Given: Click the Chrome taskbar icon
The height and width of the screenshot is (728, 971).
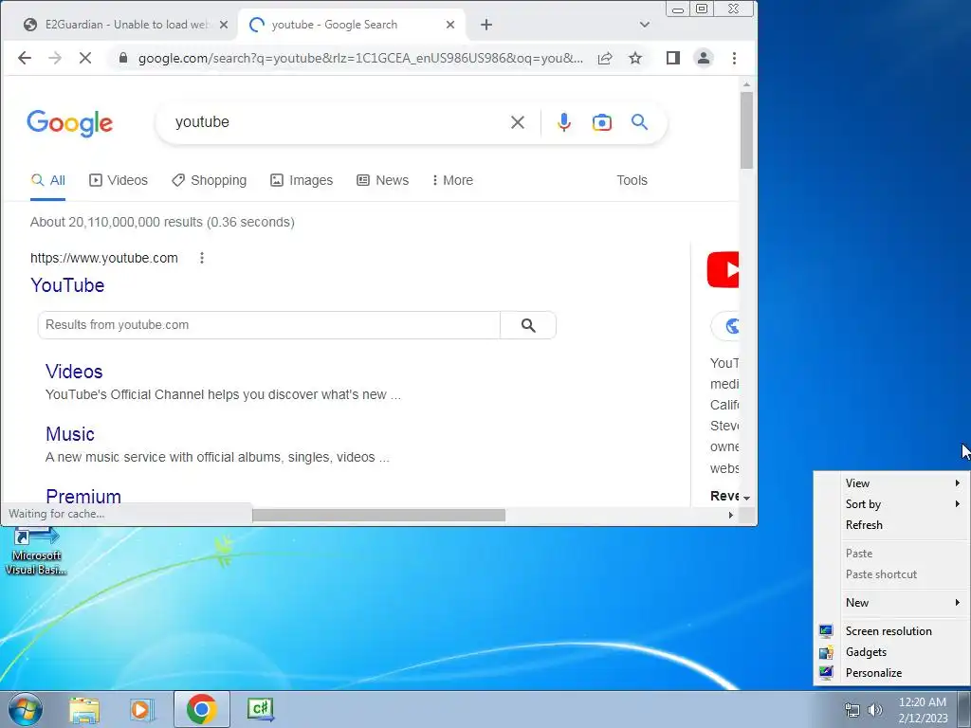Looking at the screenshot, I should click(x=201, y=709).
